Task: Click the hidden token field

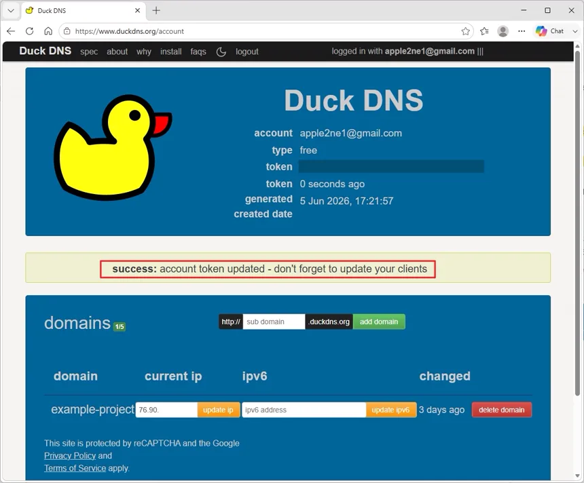Action: pyautogui.click(x=391, y=166)
